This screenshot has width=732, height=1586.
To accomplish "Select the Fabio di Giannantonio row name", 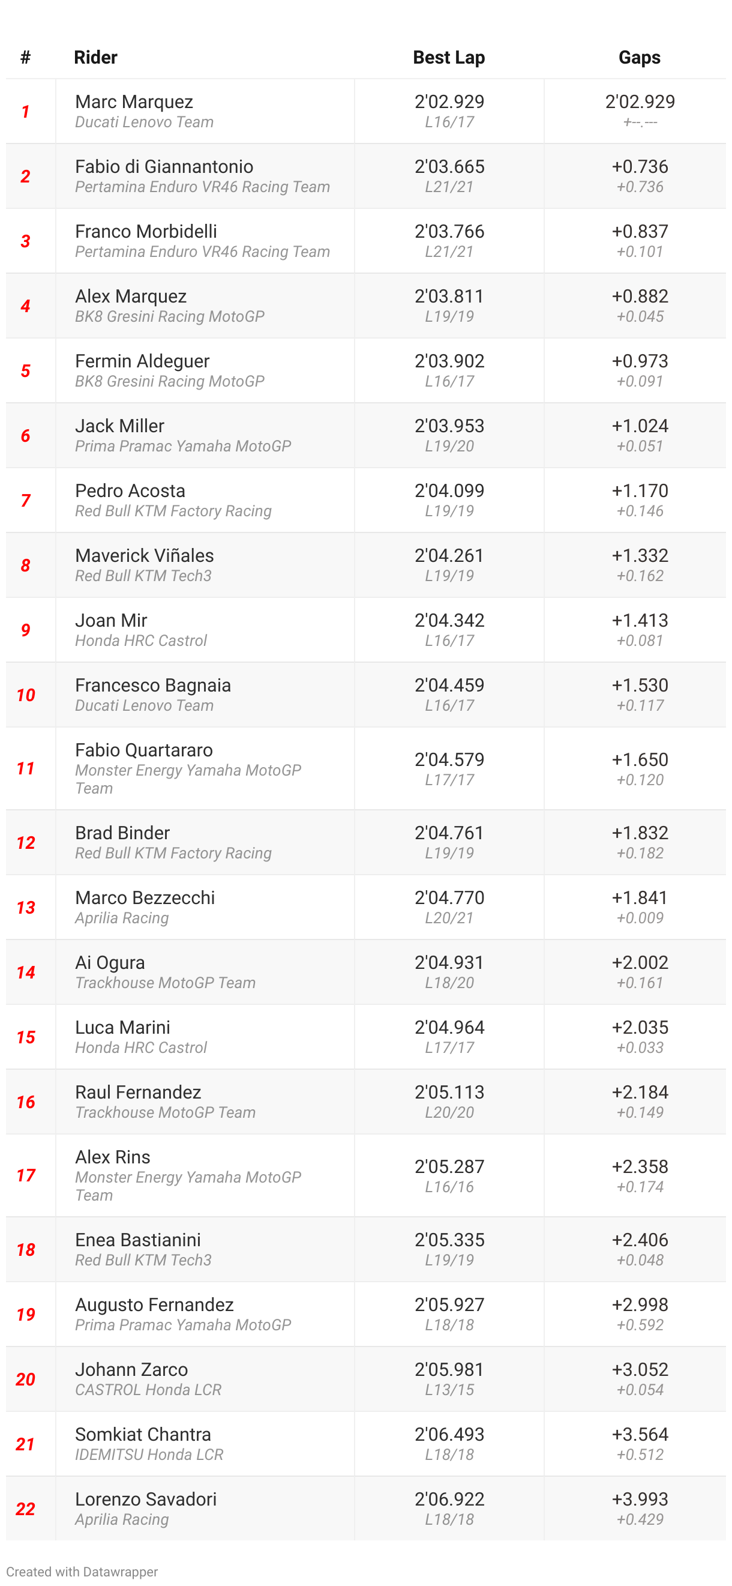I will click(164, 166).
